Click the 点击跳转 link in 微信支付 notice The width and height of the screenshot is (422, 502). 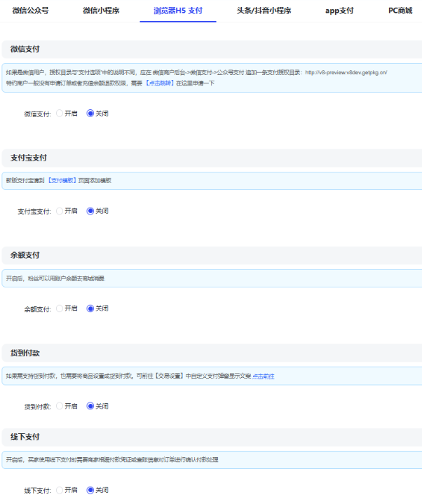pyautogui.click(x=160, y=83)
